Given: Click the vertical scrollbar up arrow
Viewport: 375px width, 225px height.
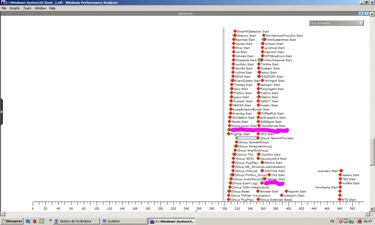Looking at the screenshot, I should (x=372, y=14).
